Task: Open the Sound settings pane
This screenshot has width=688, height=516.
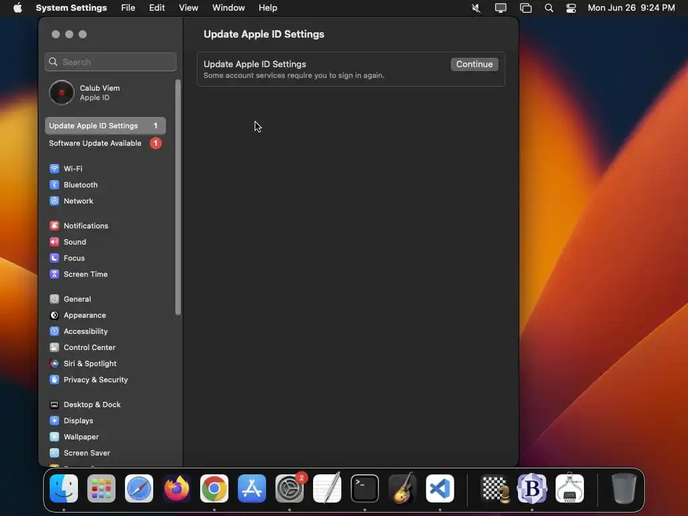Action: 105,242
